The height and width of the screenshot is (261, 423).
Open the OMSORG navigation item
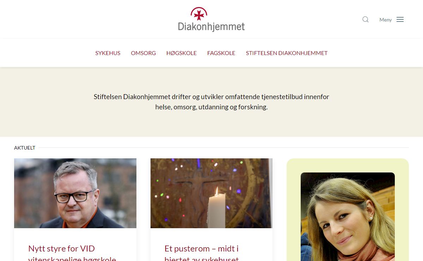[143, 53]
